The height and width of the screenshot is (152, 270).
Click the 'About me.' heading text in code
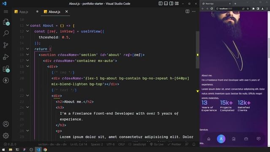pyautogui.click(x=74, y=102)
